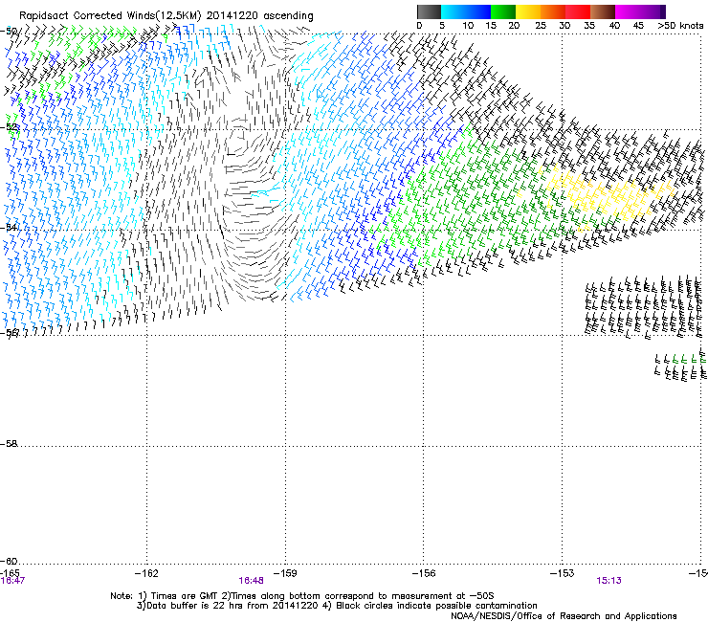This screenshot has height=622, width=708.
Task: Click the note 'Times are GMT' line
Action: pyautogui.click(x=302, y=596)
